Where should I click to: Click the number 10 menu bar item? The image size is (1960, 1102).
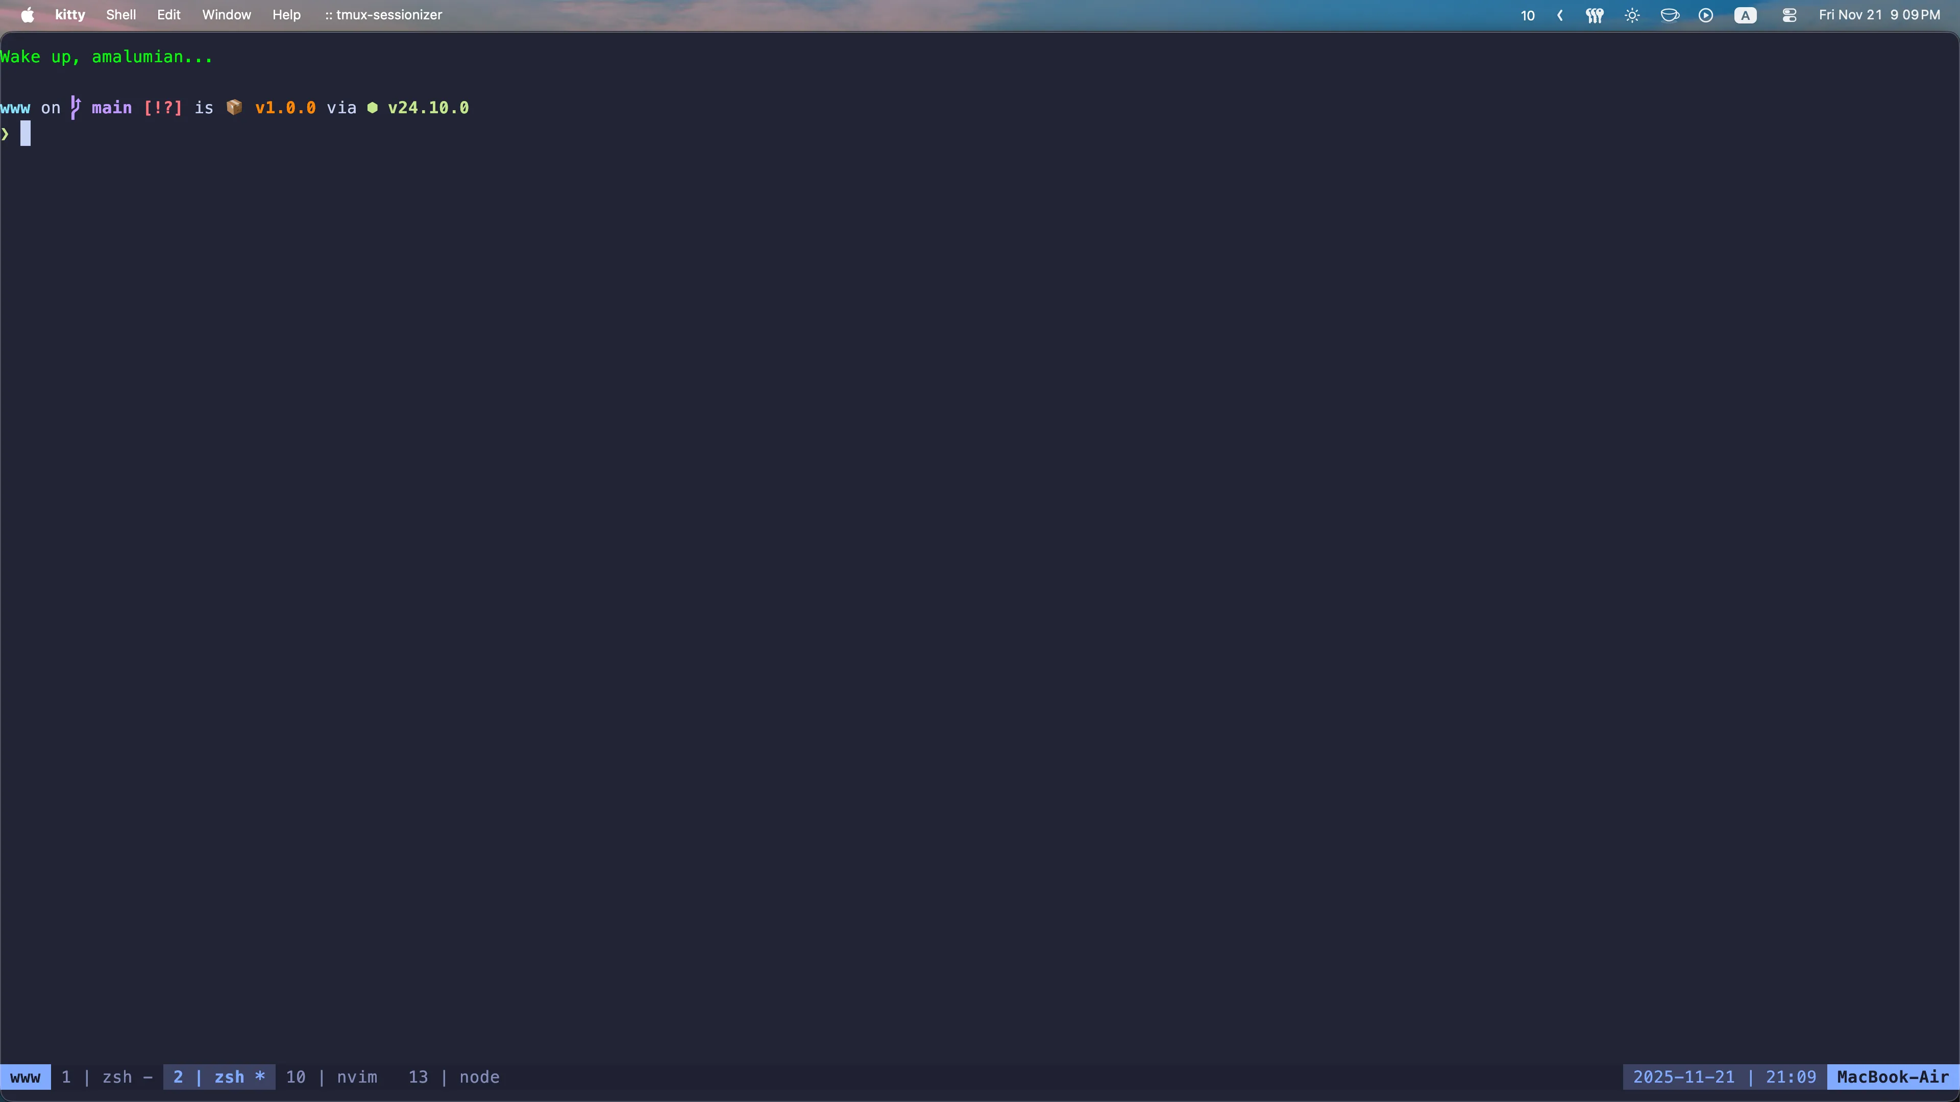point(1528,15)
